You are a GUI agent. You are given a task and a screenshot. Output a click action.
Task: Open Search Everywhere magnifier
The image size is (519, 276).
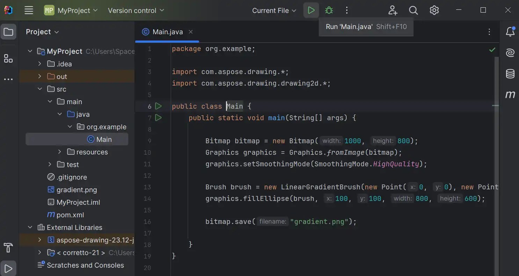413,10
